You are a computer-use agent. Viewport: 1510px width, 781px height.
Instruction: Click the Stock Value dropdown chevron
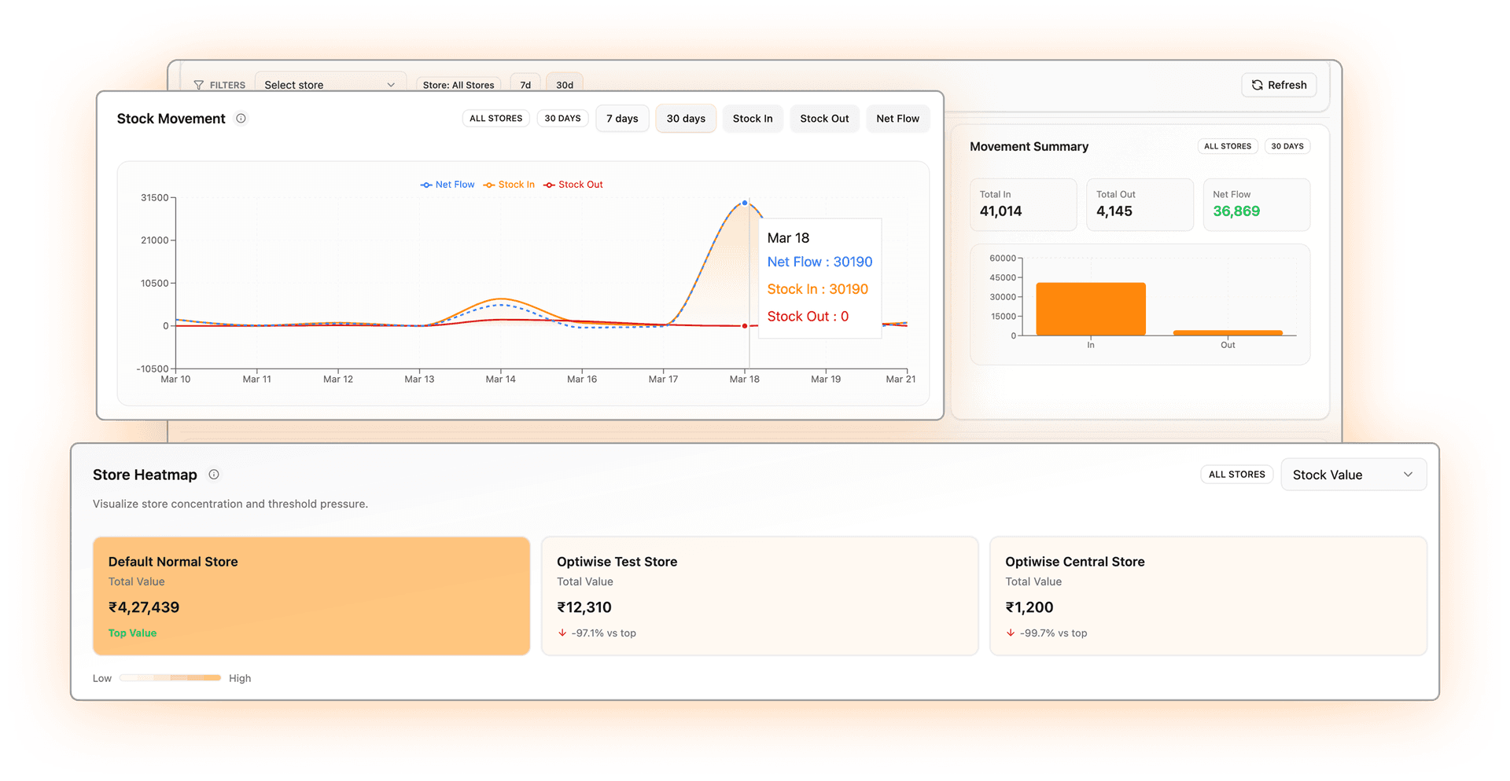pos(1408,475)
